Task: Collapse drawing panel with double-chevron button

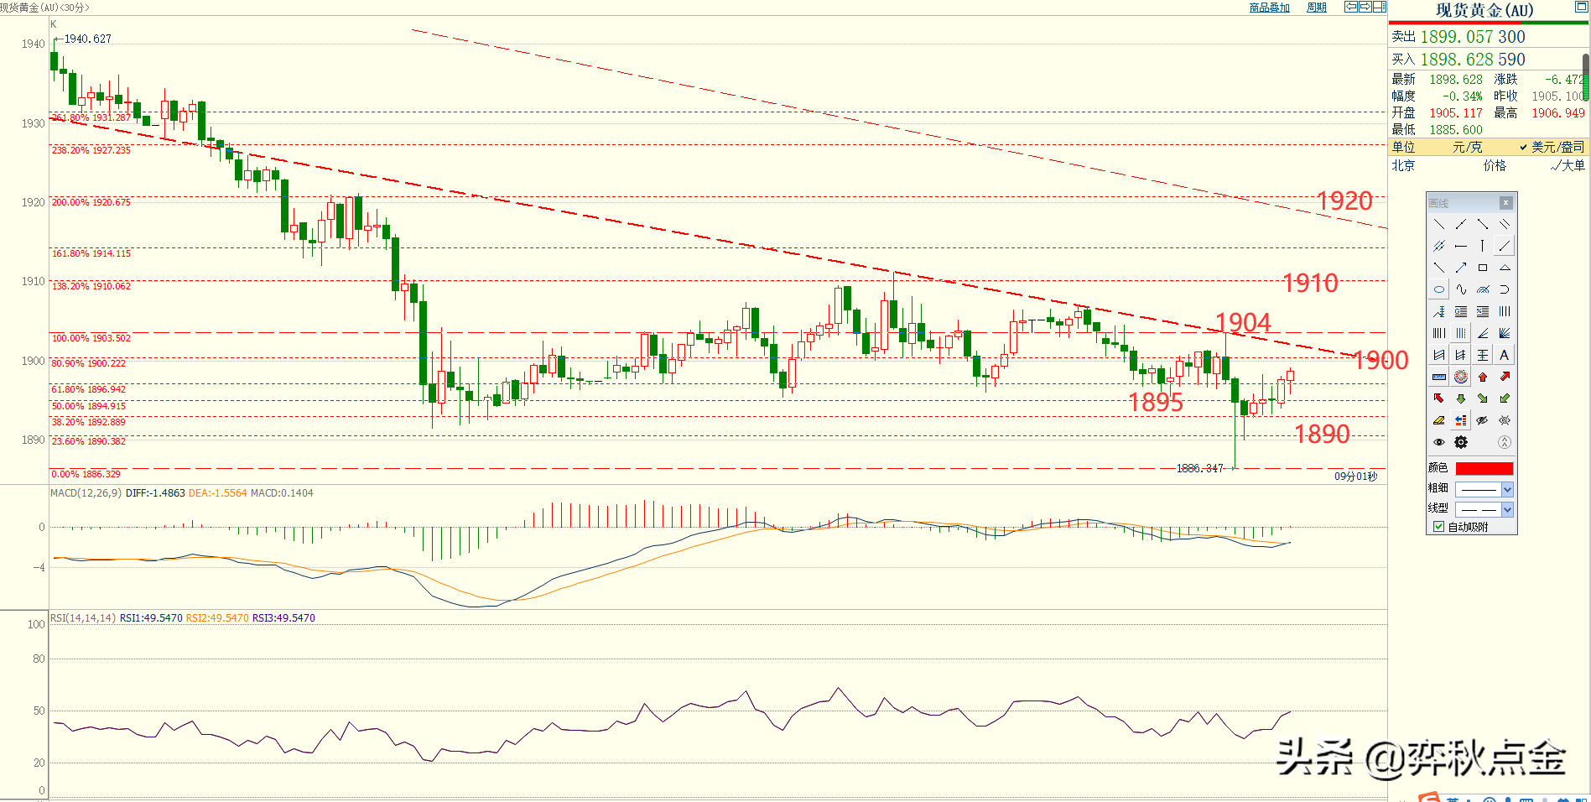Action: (1505, 442)
